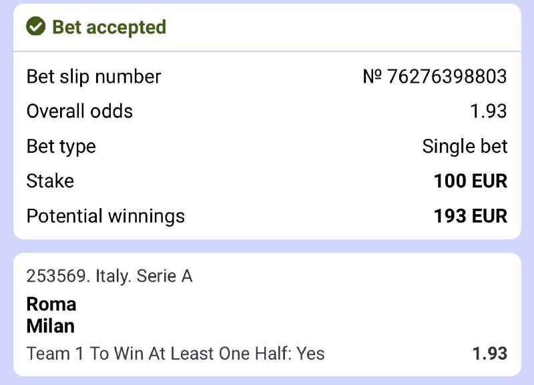Click the green bet accepted checkmark icon
The image size is (534, 385).
35,27
